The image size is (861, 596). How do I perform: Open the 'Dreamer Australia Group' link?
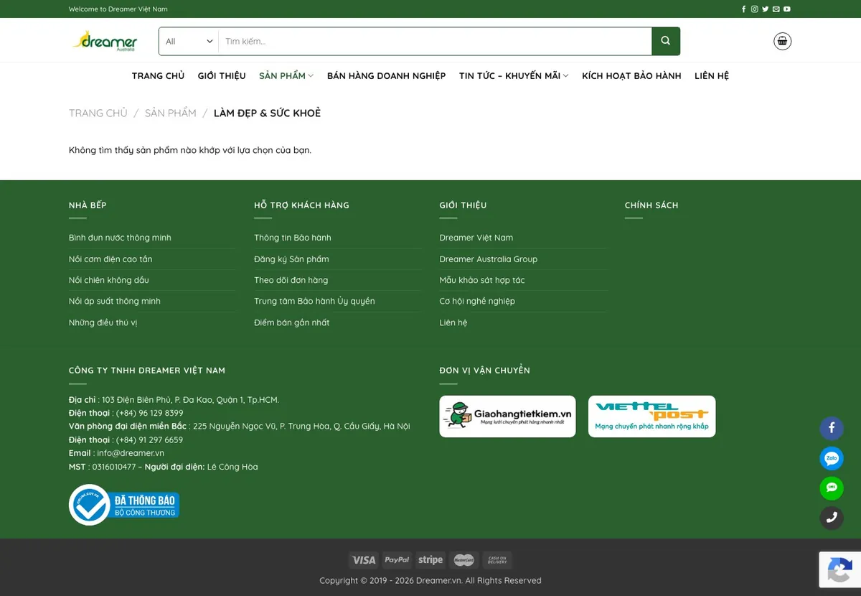point(489,259)
